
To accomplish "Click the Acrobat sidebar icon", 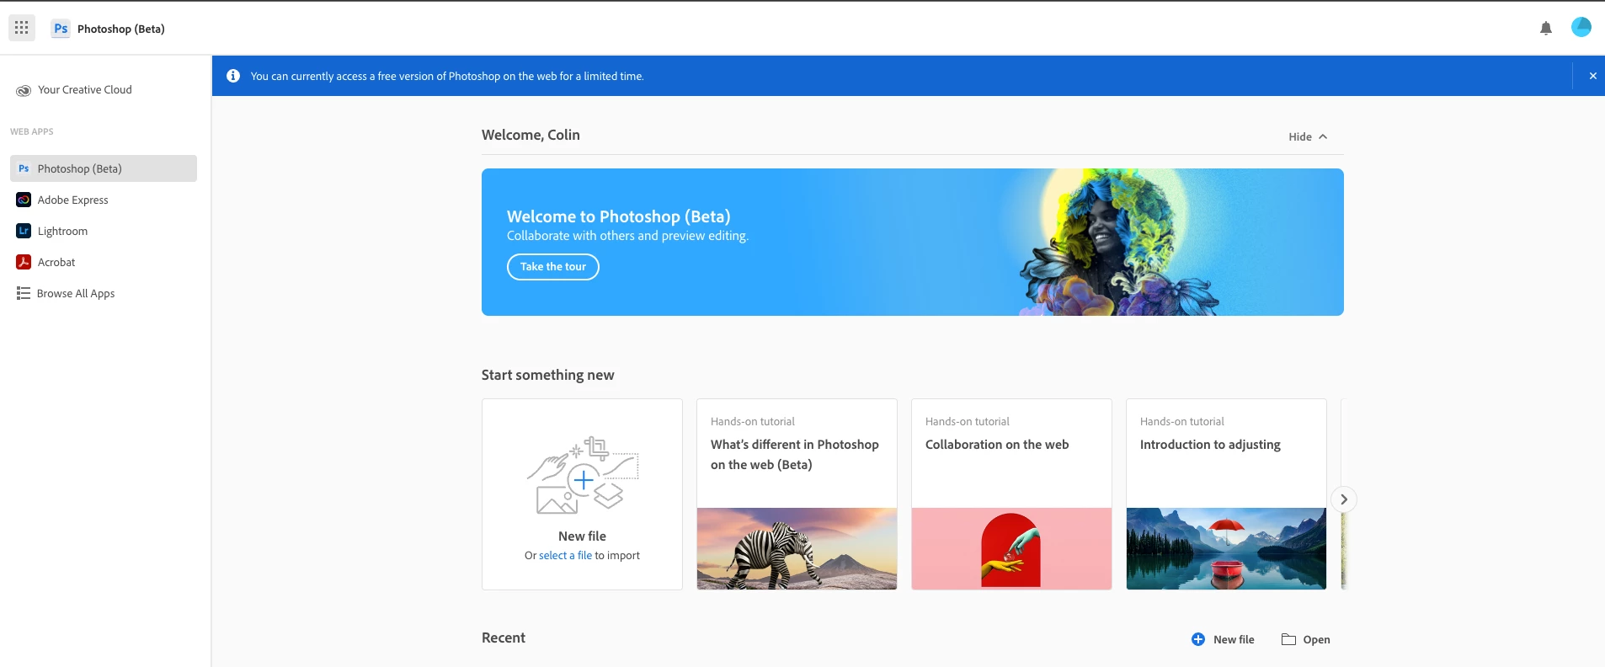I will click(x=24, y=262).
